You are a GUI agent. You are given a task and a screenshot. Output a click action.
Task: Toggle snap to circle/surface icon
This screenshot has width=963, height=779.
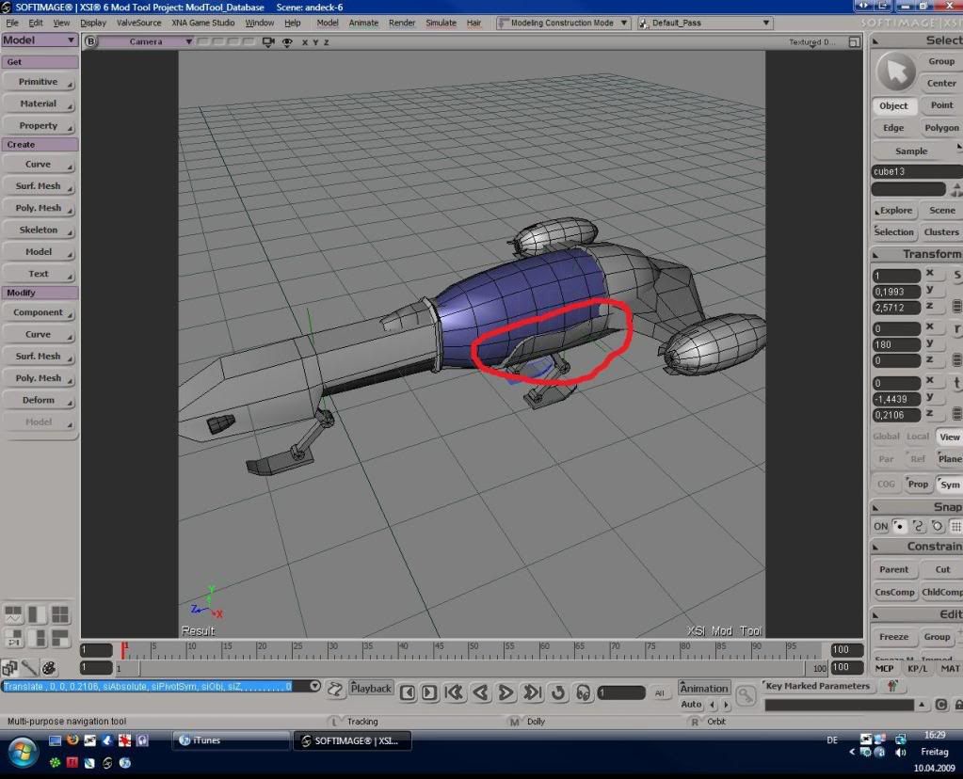click(x=938, y=526)
